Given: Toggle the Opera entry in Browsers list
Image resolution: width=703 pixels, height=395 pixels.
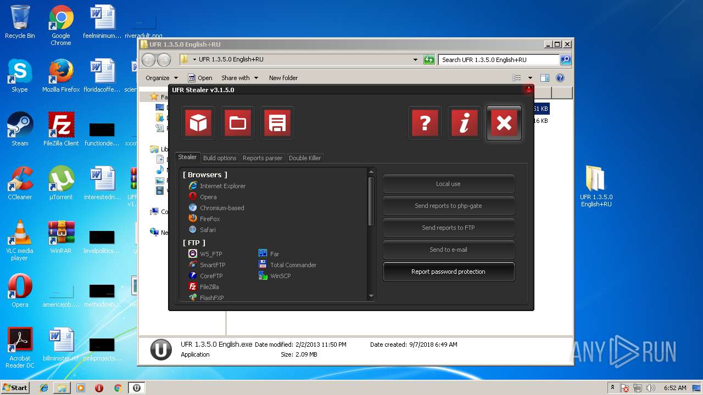Looking at the screenshot, I should point(203,197).
